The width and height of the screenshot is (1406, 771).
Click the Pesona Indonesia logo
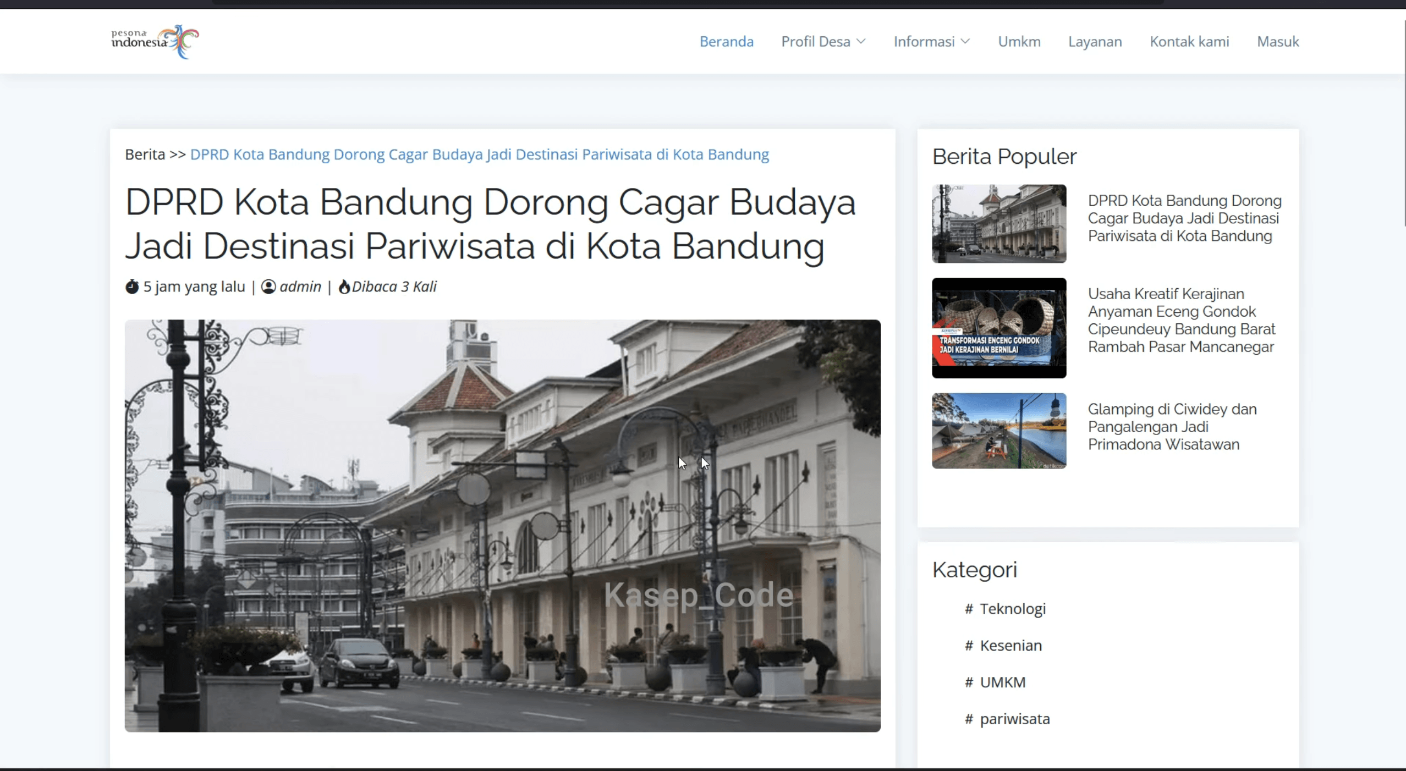point(155,41)
